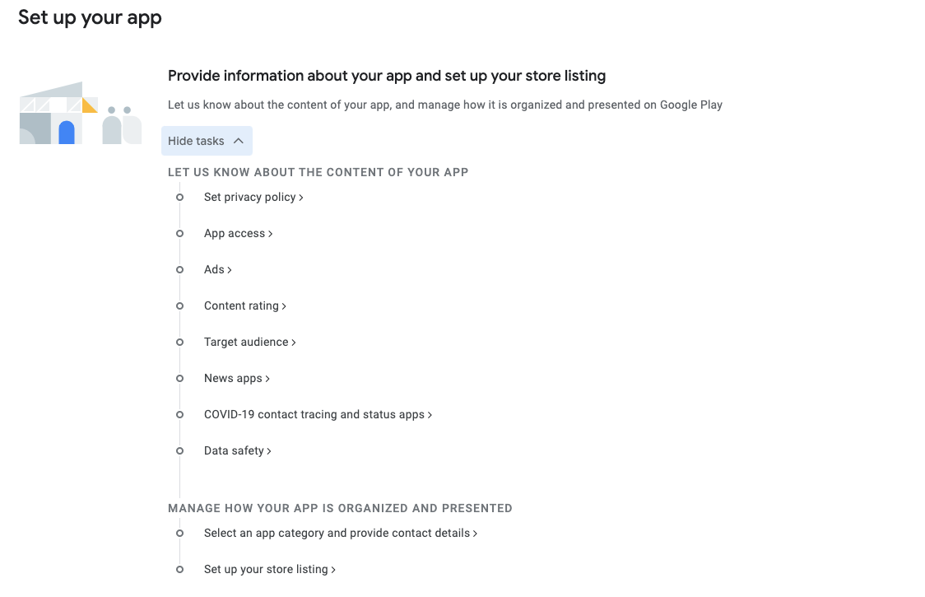Open the Set privacy policy task
This screenshot has height=597, width=925.
point(253,198)
